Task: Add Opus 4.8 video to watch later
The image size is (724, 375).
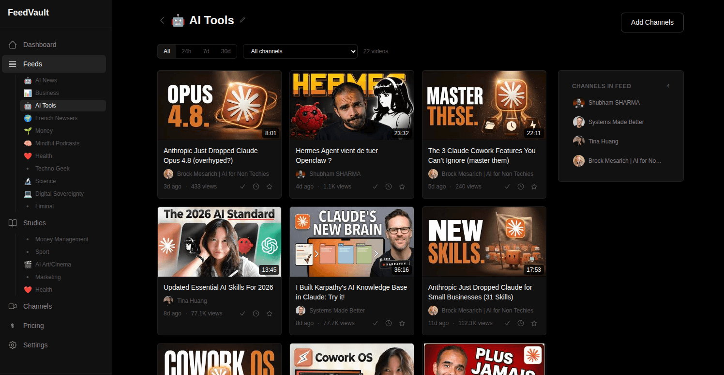Action: coord(256,187)
